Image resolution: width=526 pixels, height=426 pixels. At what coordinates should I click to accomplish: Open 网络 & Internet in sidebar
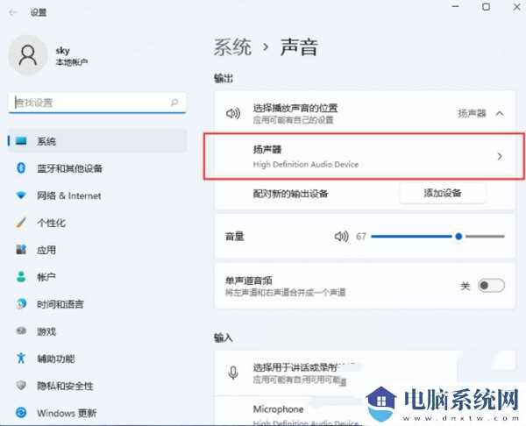tap(97, 195)
